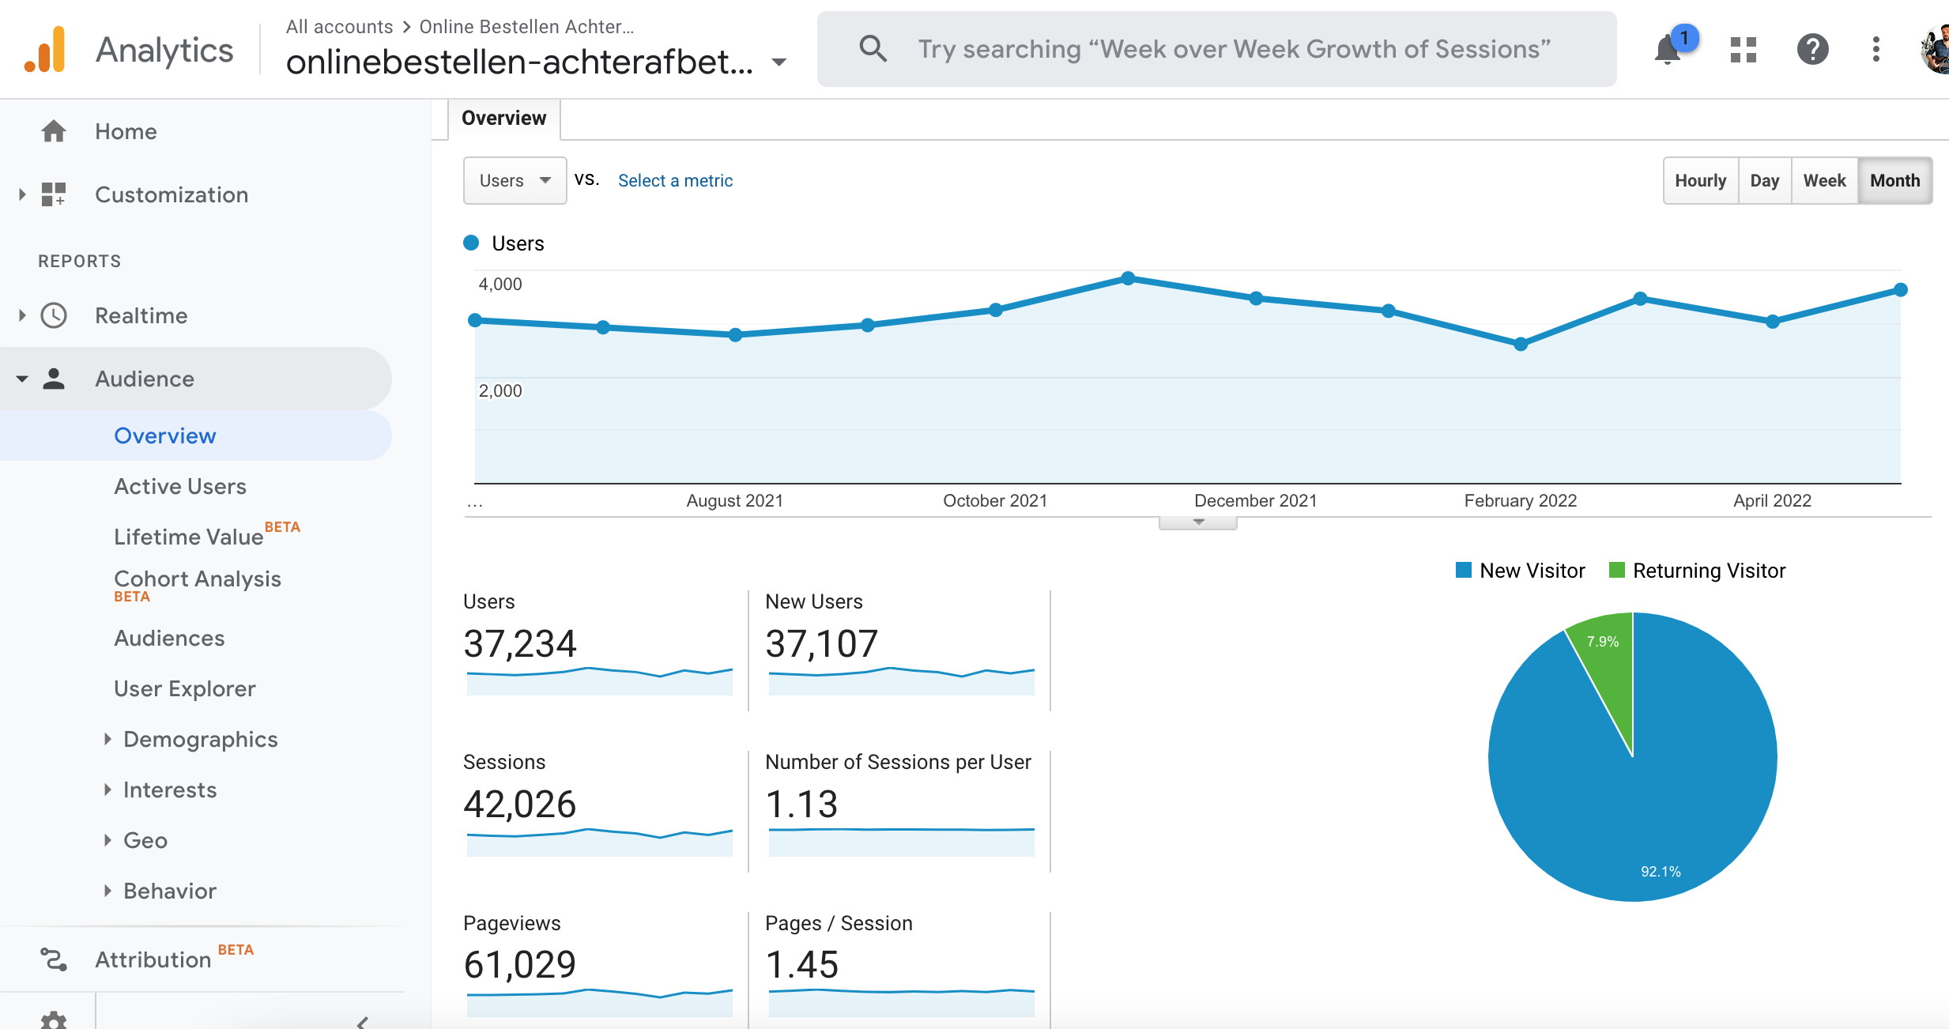Open the Users metric dropdown
Screen dimensions: 1949x1029
515,180
